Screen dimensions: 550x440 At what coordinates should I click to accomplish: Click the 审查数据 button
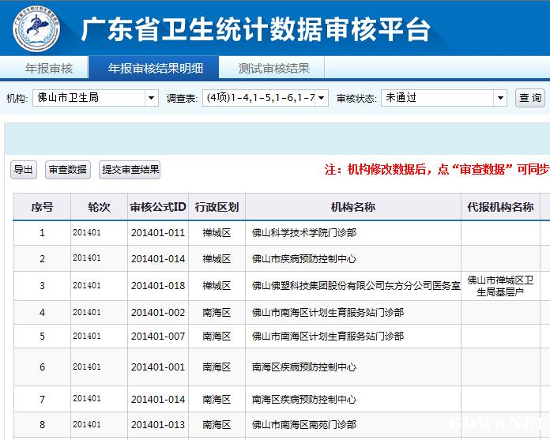click(x=68, y=170)
